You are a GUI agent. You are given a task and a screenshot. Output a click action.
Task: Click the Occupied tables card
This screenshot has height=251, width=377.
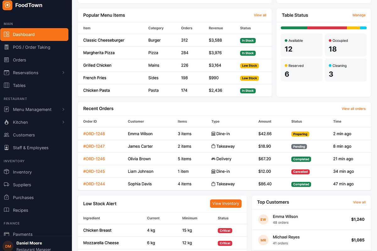point(346,45)
